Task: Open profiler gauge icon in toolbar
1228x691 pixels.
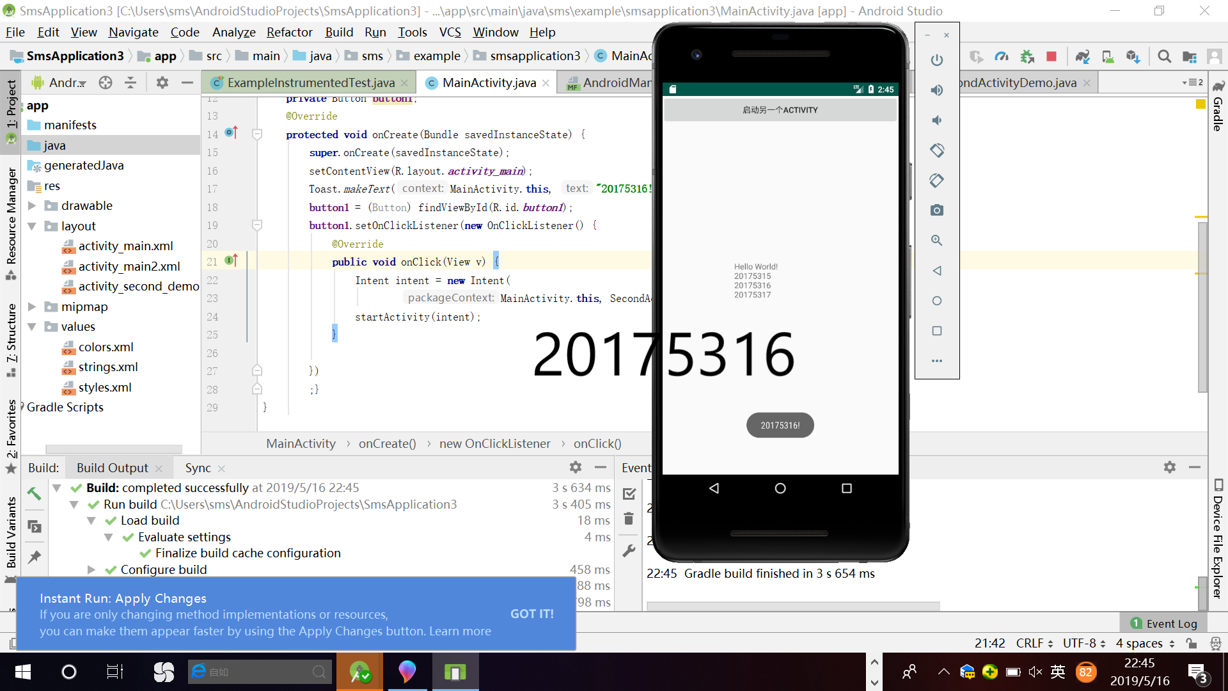Action: [1002, 56]
